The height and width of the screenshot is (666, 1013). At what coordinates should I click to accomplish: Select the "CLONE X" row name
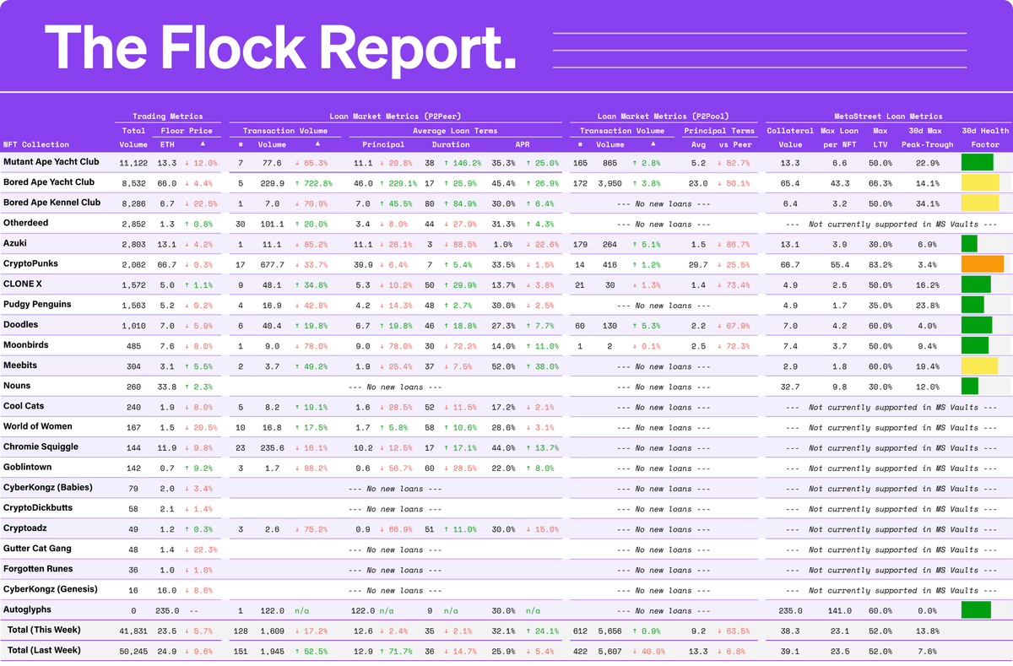pyautogui.click(x=23, y=284)
